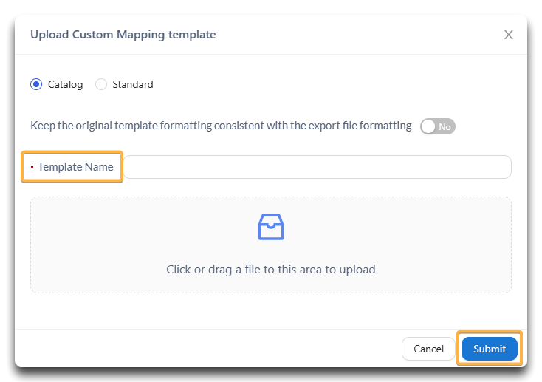Click the Submit button

pos(490,349)
